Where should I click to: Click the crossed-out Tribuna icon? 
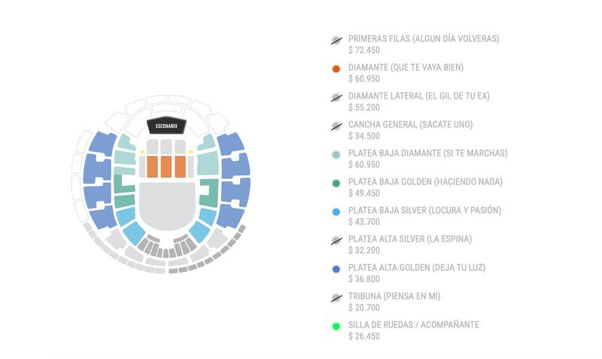[x=336, y=298]
